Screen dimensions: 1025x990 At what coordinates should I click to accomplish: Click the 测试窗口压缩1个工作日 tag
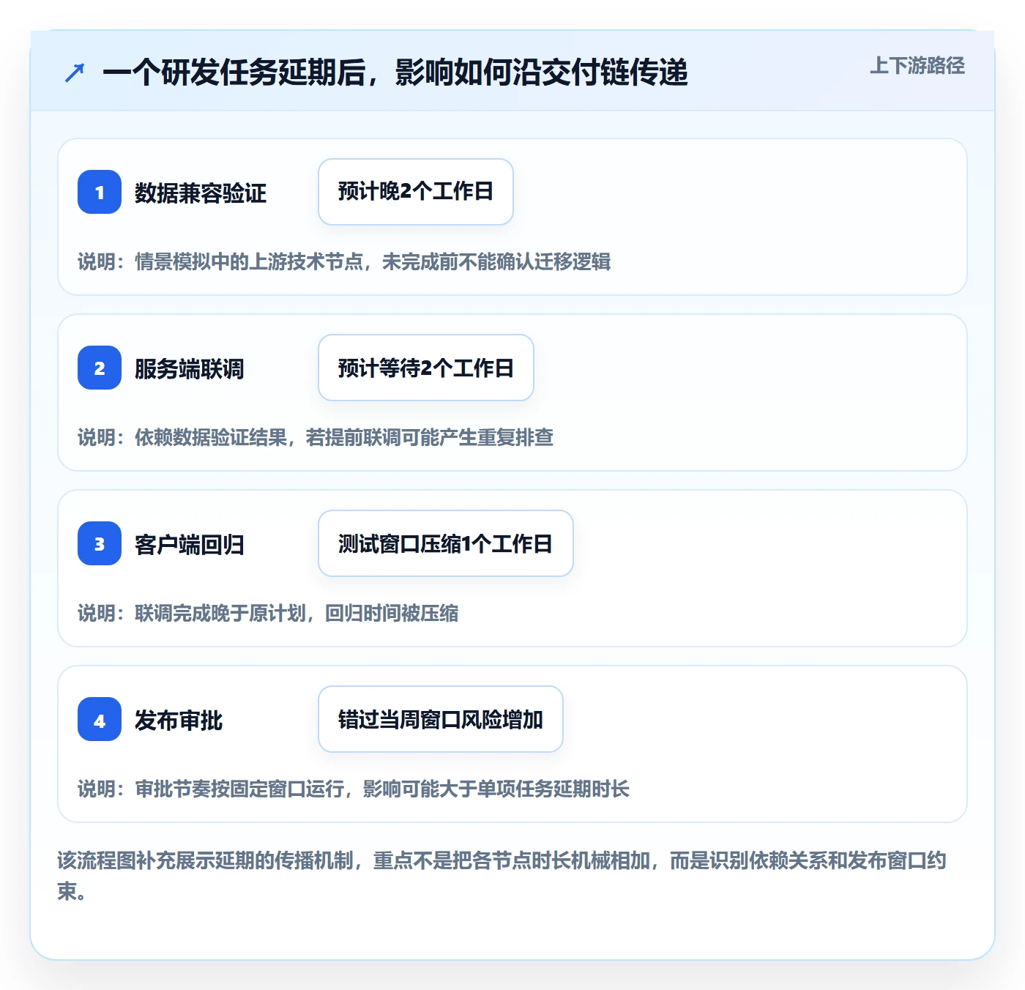[x=446, y=543]
